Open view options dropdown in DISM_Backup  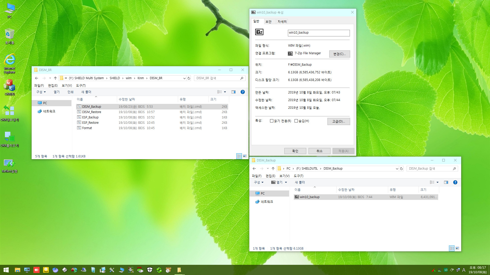[x=437, y=182]
